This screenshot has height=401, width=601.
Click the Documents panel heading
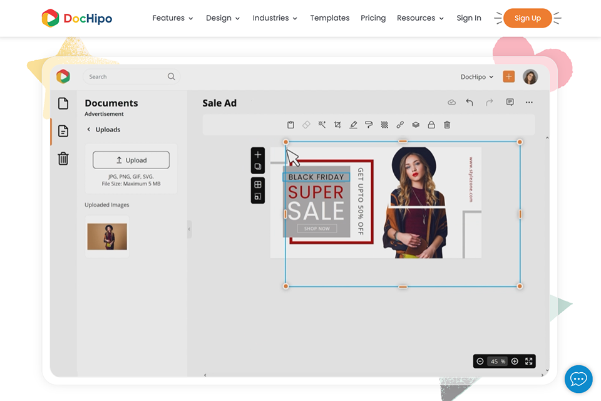coord(111,103)
